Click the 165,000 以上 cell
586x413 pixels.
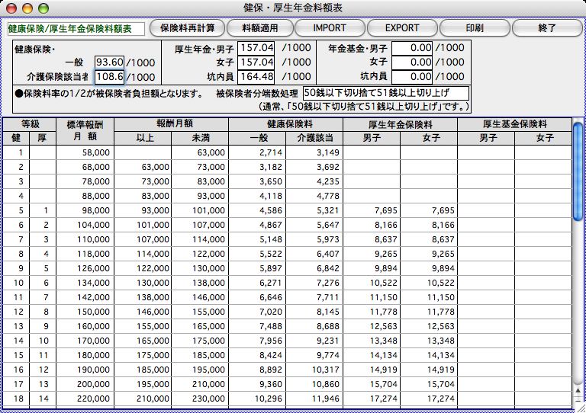point(143,341)
